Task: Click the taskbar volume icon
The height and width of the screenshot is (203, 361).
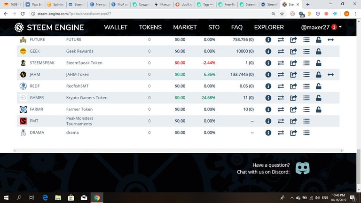Action: click(x=317, y=198)
